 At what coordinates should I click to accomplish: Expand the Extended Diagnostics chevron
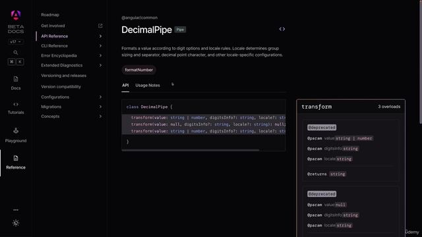point(100,65)
